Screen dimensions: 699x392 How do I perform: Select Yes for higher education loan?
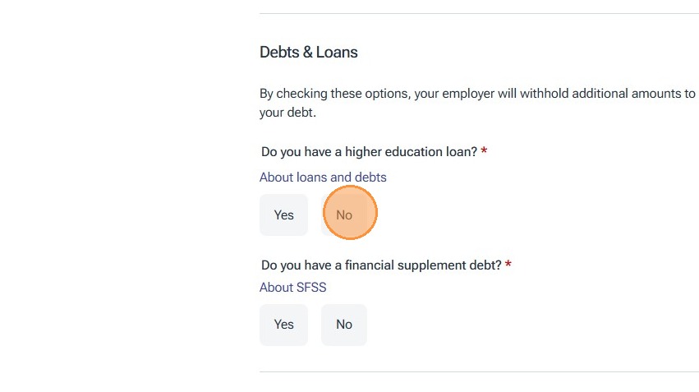tap(283, 214)
